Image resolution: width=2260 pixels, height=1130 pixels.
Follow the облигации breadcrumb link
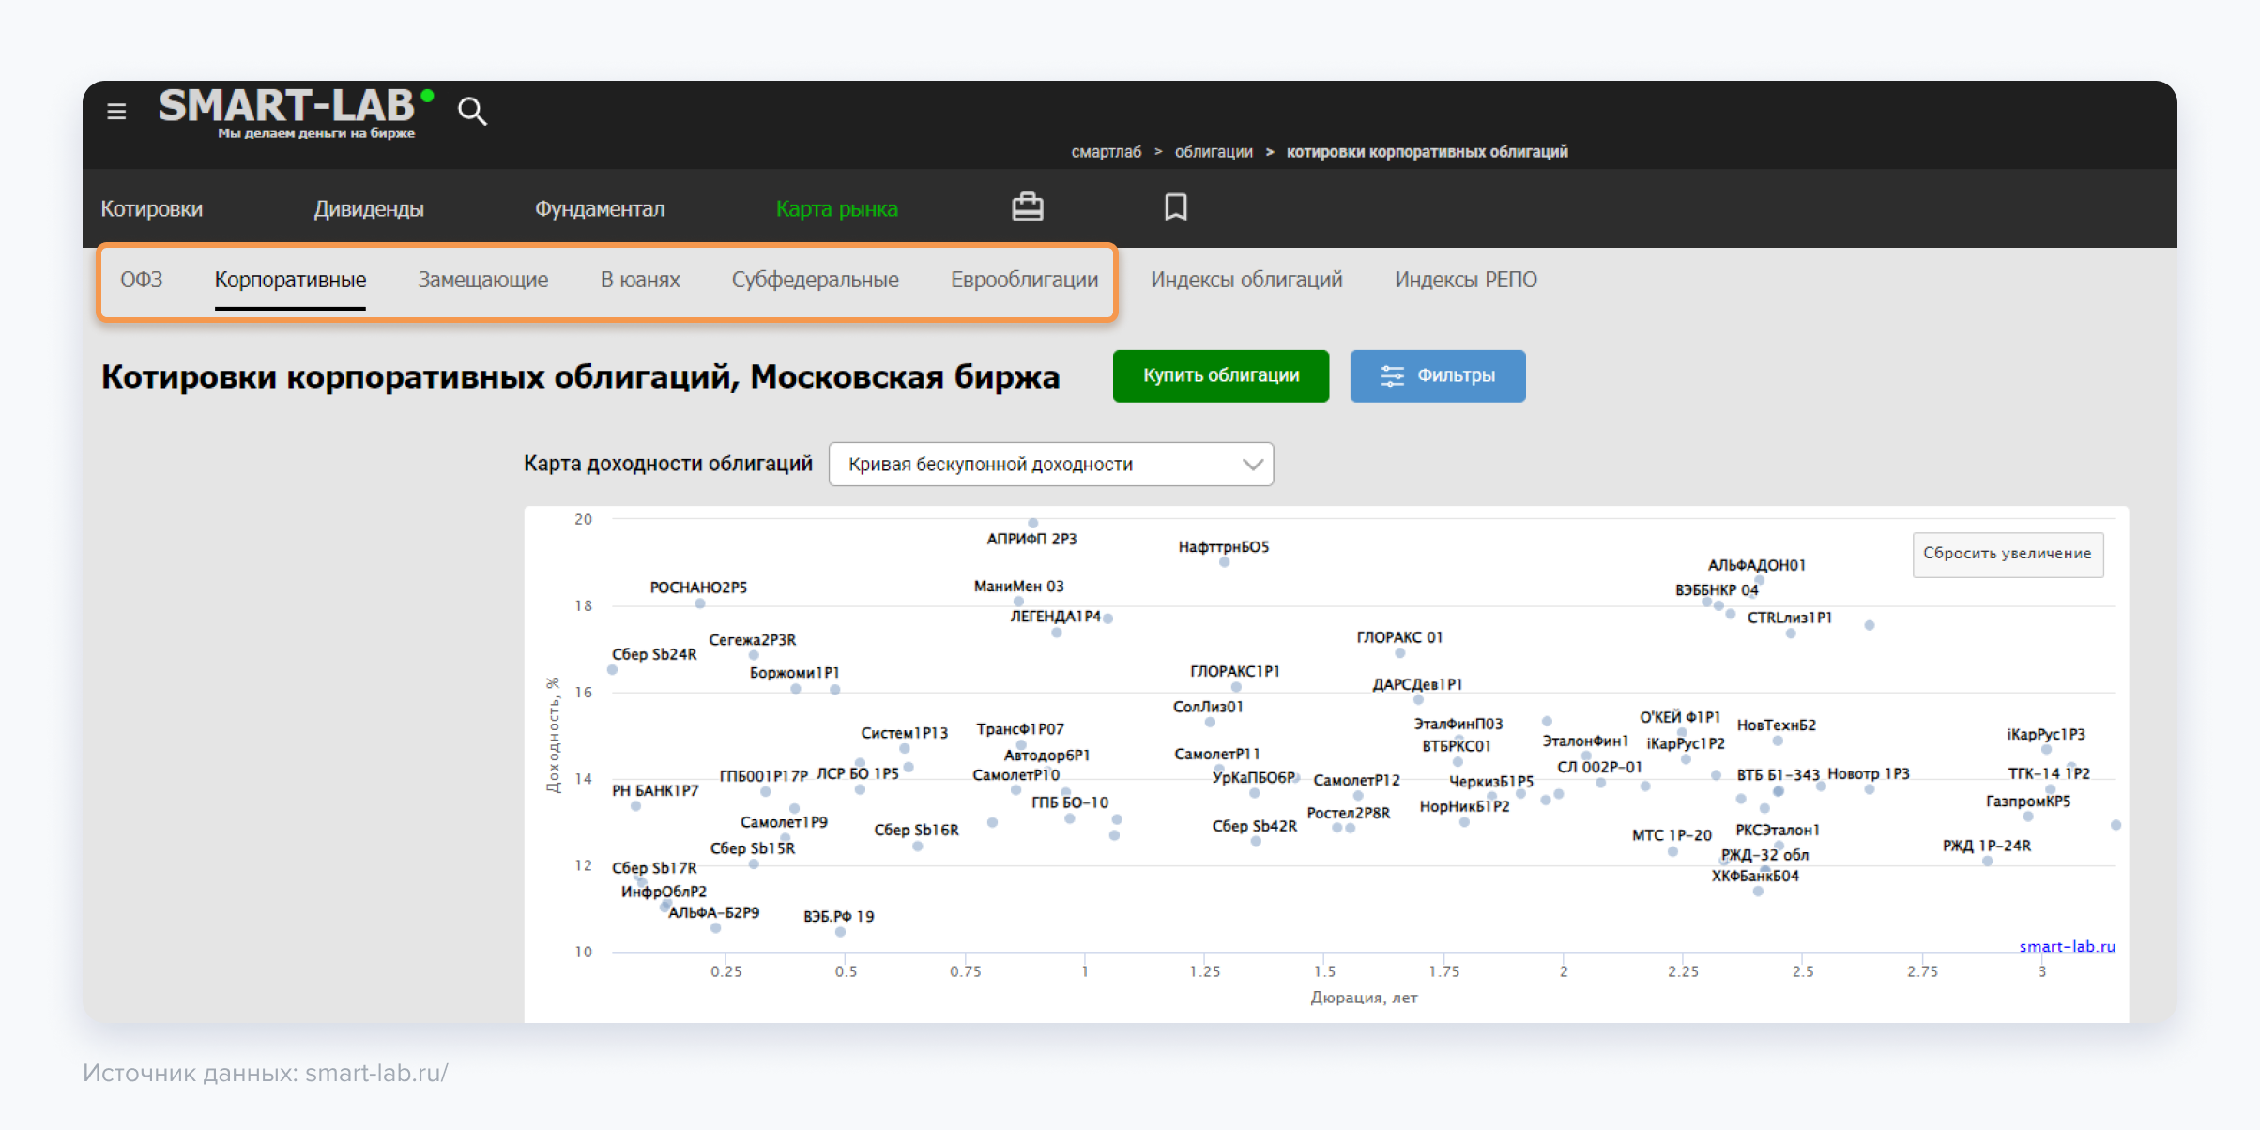(1214, 152)
